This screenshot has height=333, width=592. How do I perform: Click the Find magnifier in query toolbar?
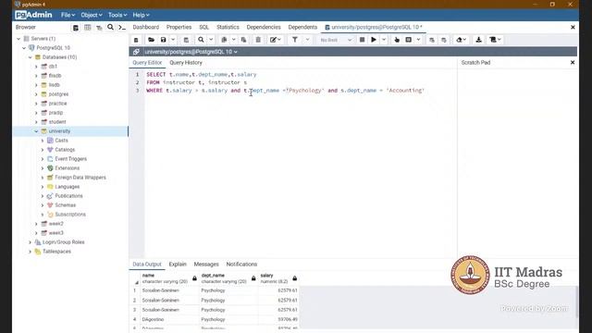click(x=201, y=40)
